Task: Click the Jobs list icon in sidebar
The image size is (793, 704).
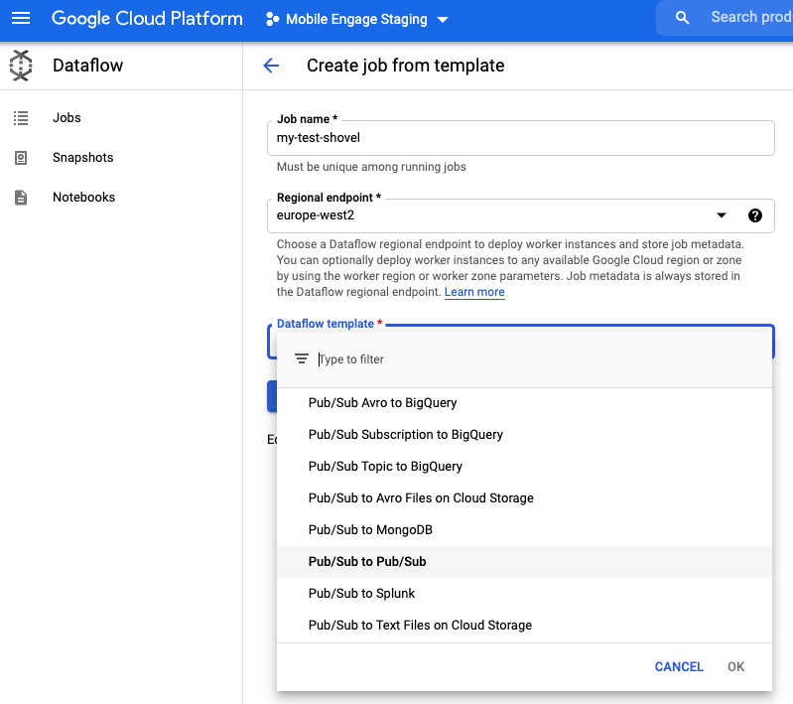Action: click(21, 118)
